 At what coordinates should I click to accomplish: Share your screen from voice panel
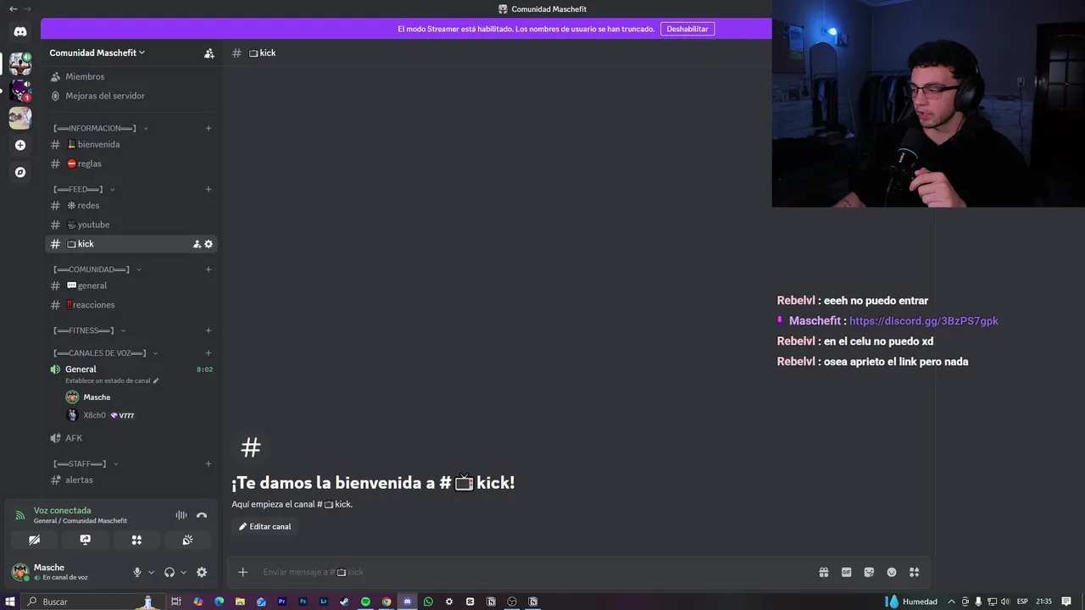(85, 540)
